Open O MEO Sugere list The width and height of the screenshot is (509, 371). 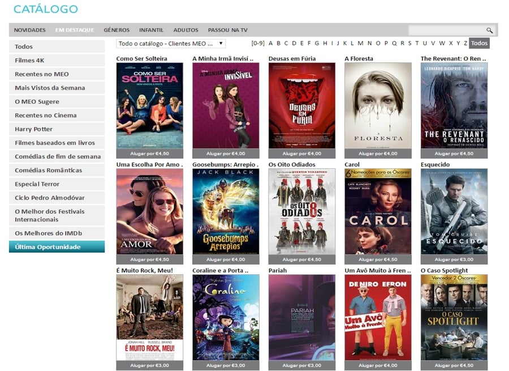coord(57,101)
